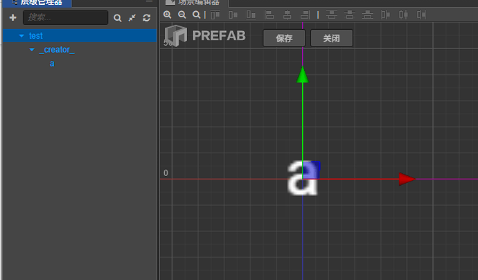Viewport: 478px width, 280px height.
Task: Align selected nodes to left
Action: pos(269,15)
